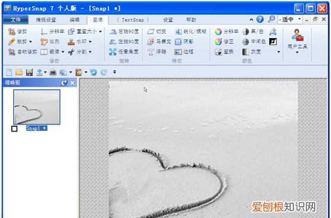Convert image to 灰度 grayscale

252,52
